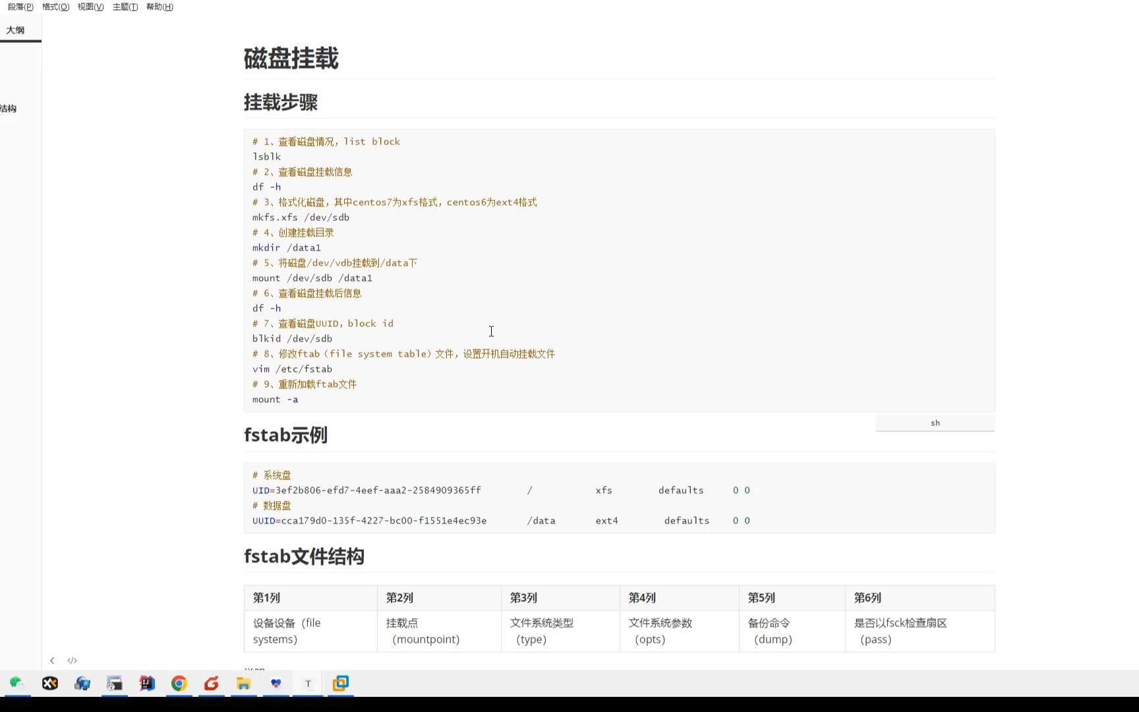The height and width of the screenshot is (712, 1139).
Task: Open the 格式 (Format) menu
Action: [55, 7]
